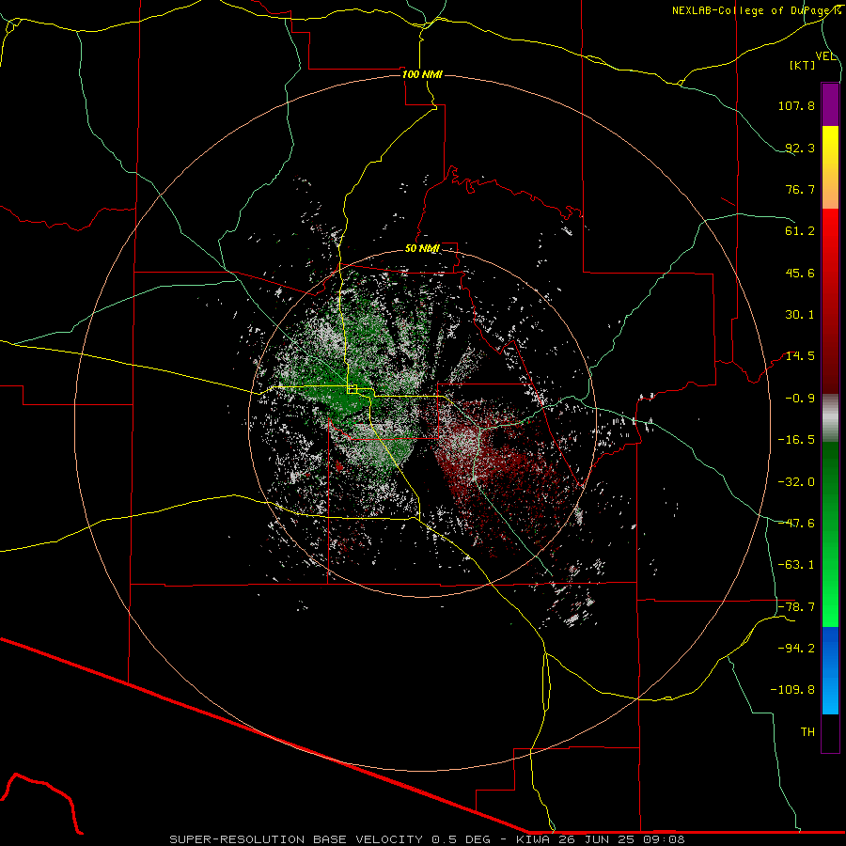Click the dark red segment of the color bar

(830, 345)
